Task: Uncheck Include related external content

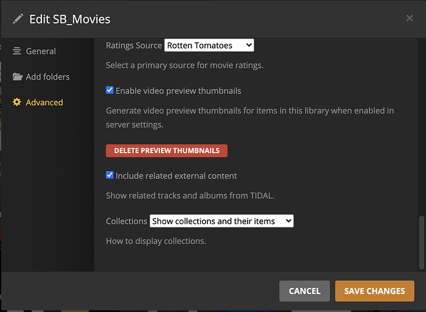Action: click(110, 175)
